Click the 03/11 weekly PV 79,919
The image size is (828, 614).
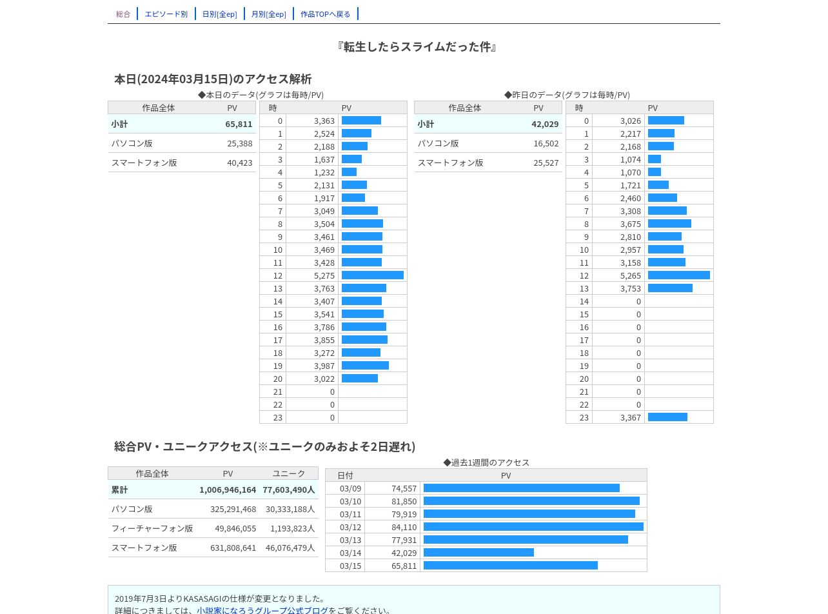(404, 514)
